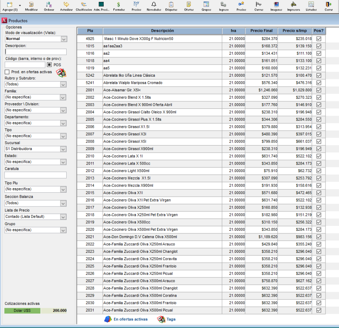
Task: Click the Modificar toolbar icon
Action: pos(31,5)
